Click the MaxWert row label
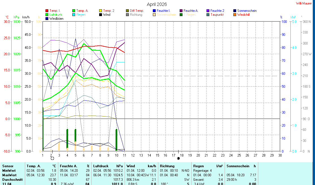 (9, 175)
